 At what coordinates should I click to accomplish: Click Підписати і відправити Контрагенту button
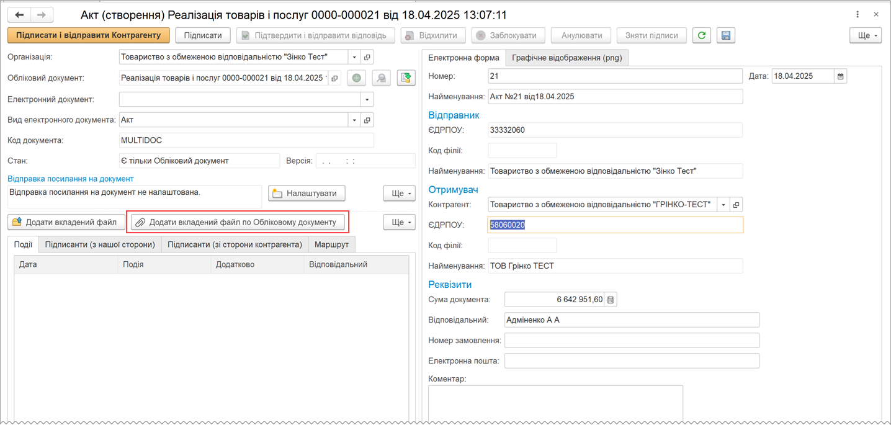tap(88, 35)
